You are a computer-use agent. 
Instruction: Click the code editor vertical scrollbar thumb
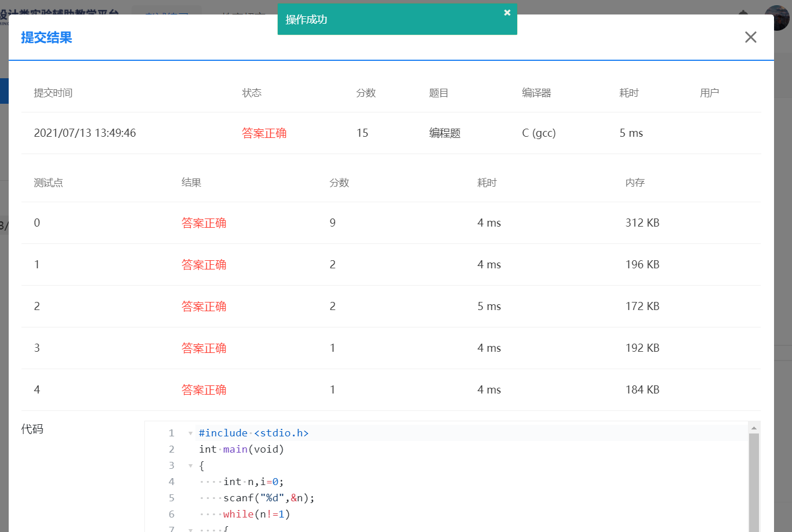pos(754,482)
